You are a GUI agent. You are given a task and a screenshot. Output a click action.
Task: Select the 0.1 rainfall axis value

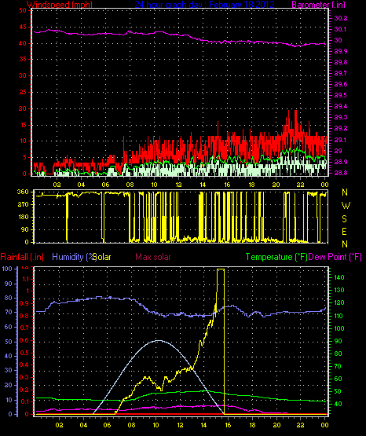pyautogui.click(x=24, y=401)
